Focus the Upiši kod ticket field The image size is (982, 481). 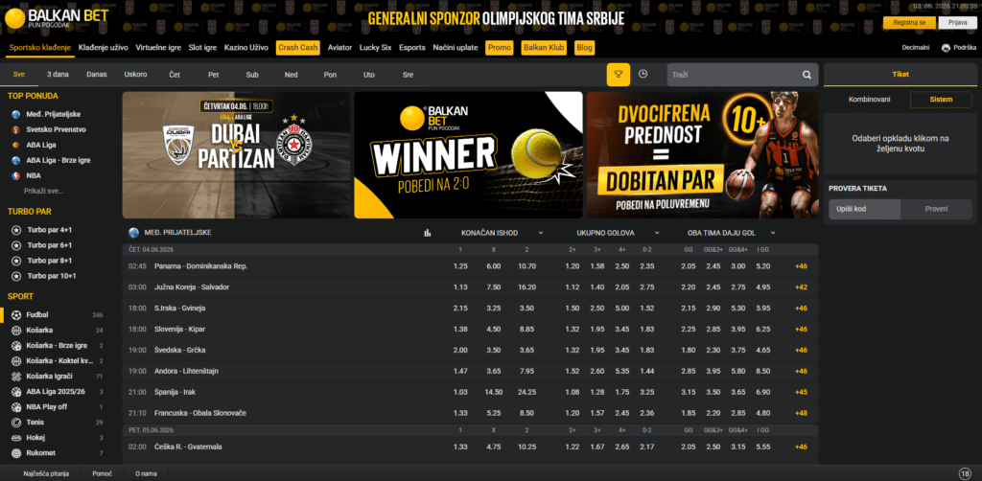pyautogui.click(x=864, y=209)
